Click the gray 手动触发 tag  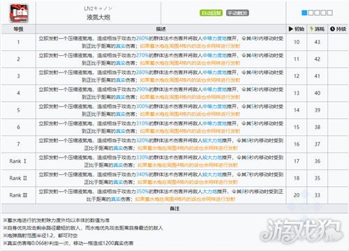(x=237, y=13)
